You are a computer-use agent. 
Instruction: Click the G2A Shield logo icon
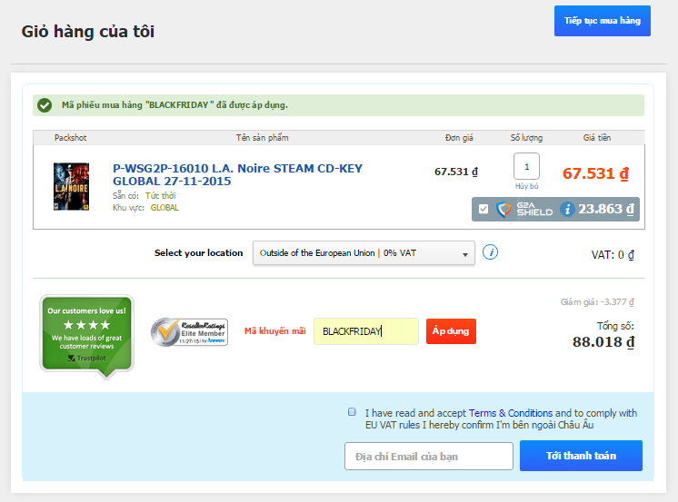pos(503,210)
